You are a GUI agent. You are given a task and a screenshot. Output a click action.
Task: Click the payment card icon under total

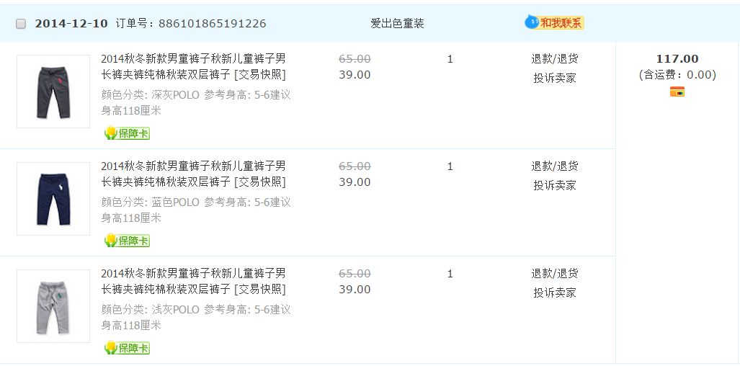click(677, 91)
